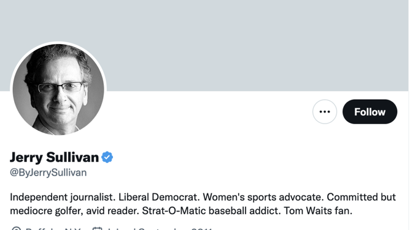The image size is (410, 230).
Task: Click the blue verified checkmark badge
Action: tap(107, 157)
